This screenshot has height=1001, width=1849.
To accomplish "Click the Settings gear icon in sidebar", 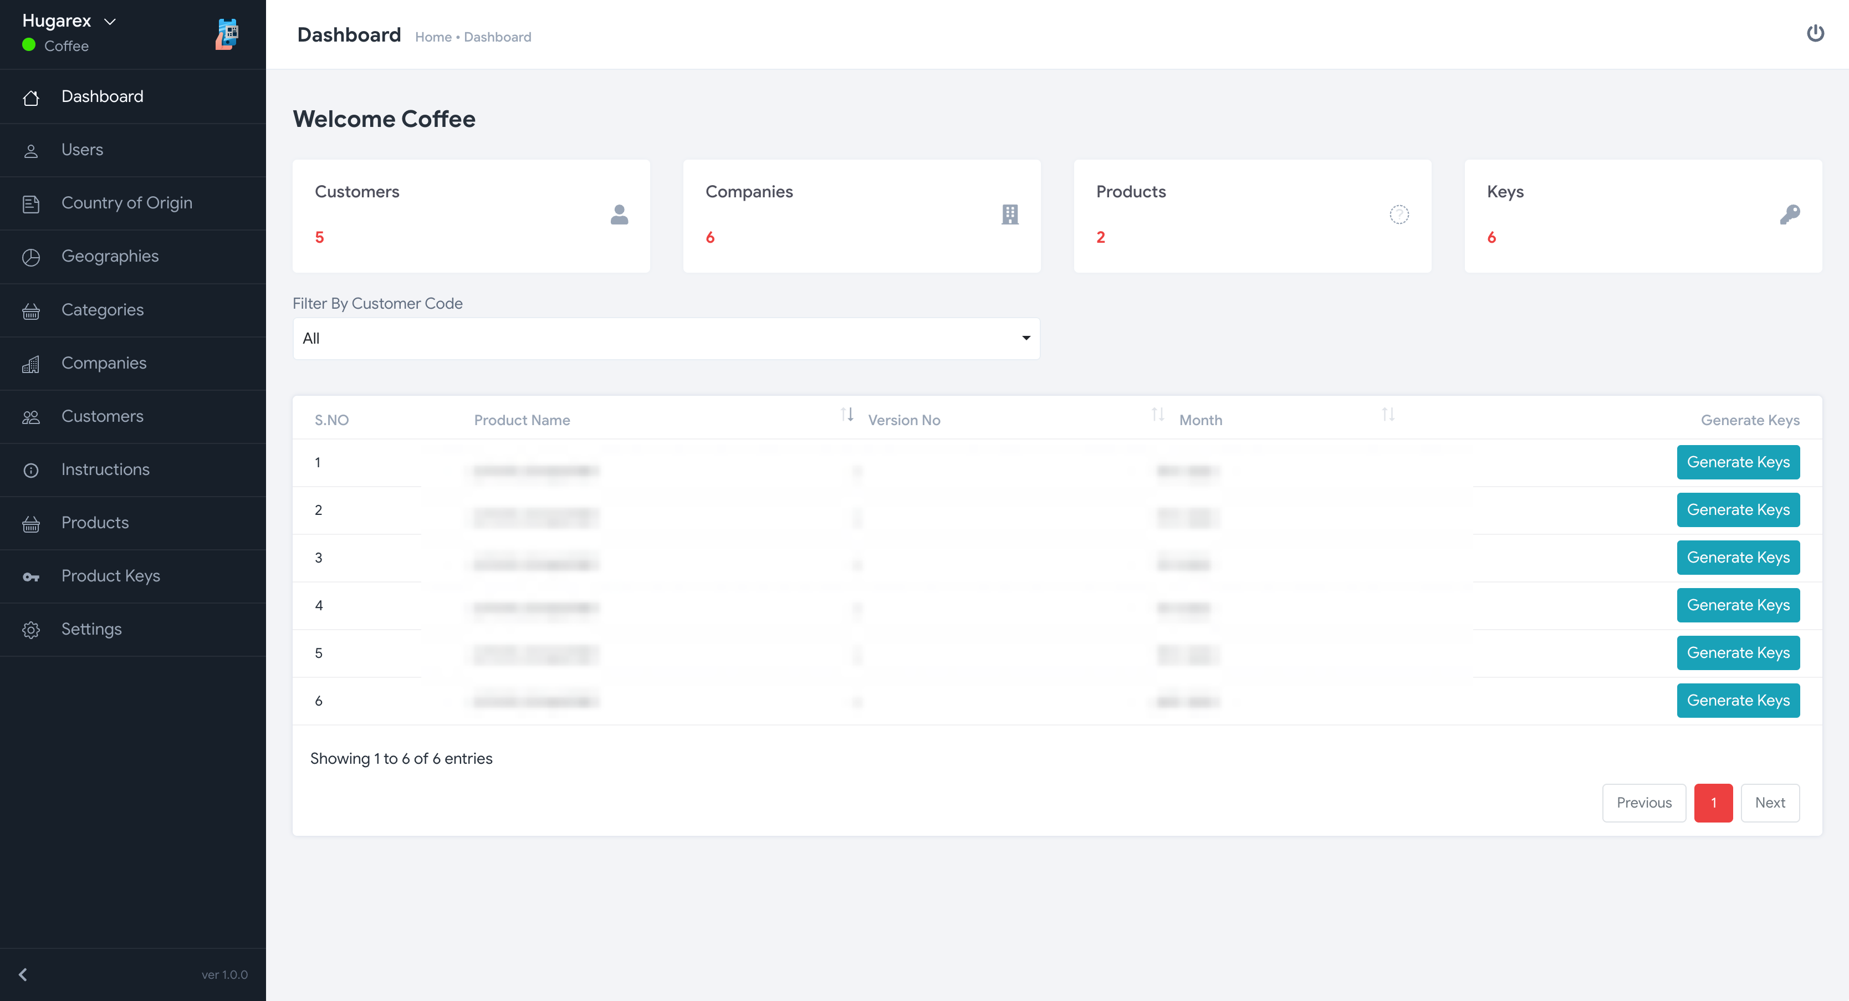I will [x=31, y=629].
